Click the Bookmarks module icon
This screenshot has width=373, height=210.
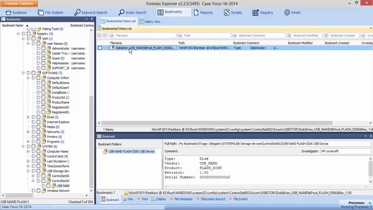tap(160, 12)
